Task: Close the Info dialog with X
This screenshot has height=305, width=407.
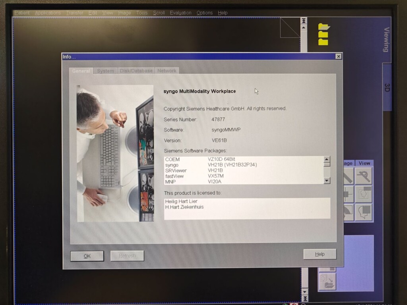Action: [x=338, y=56]
